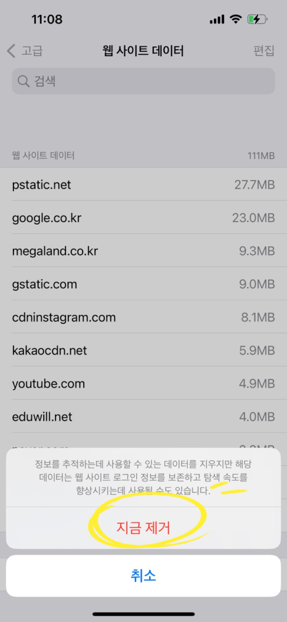Viewport: 287px width, 622px height.
Task: Tap the 11:08 clock in status bar
Action: 47,19
